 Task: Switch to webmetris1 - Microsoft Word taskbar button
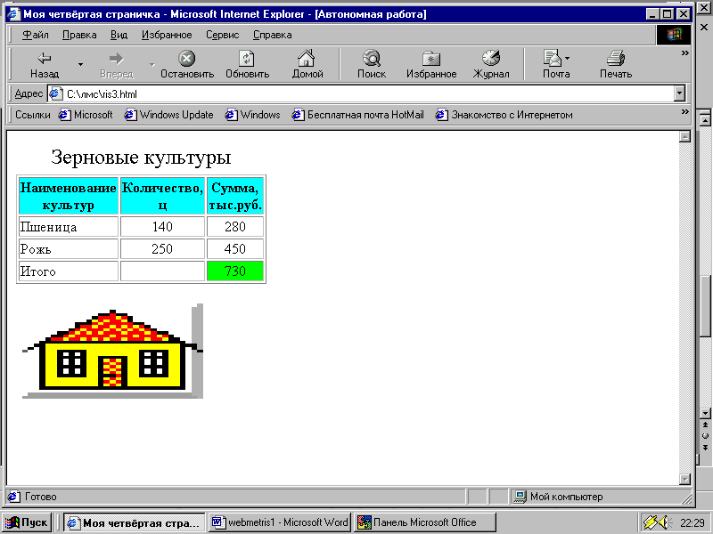tap(279, 522)
